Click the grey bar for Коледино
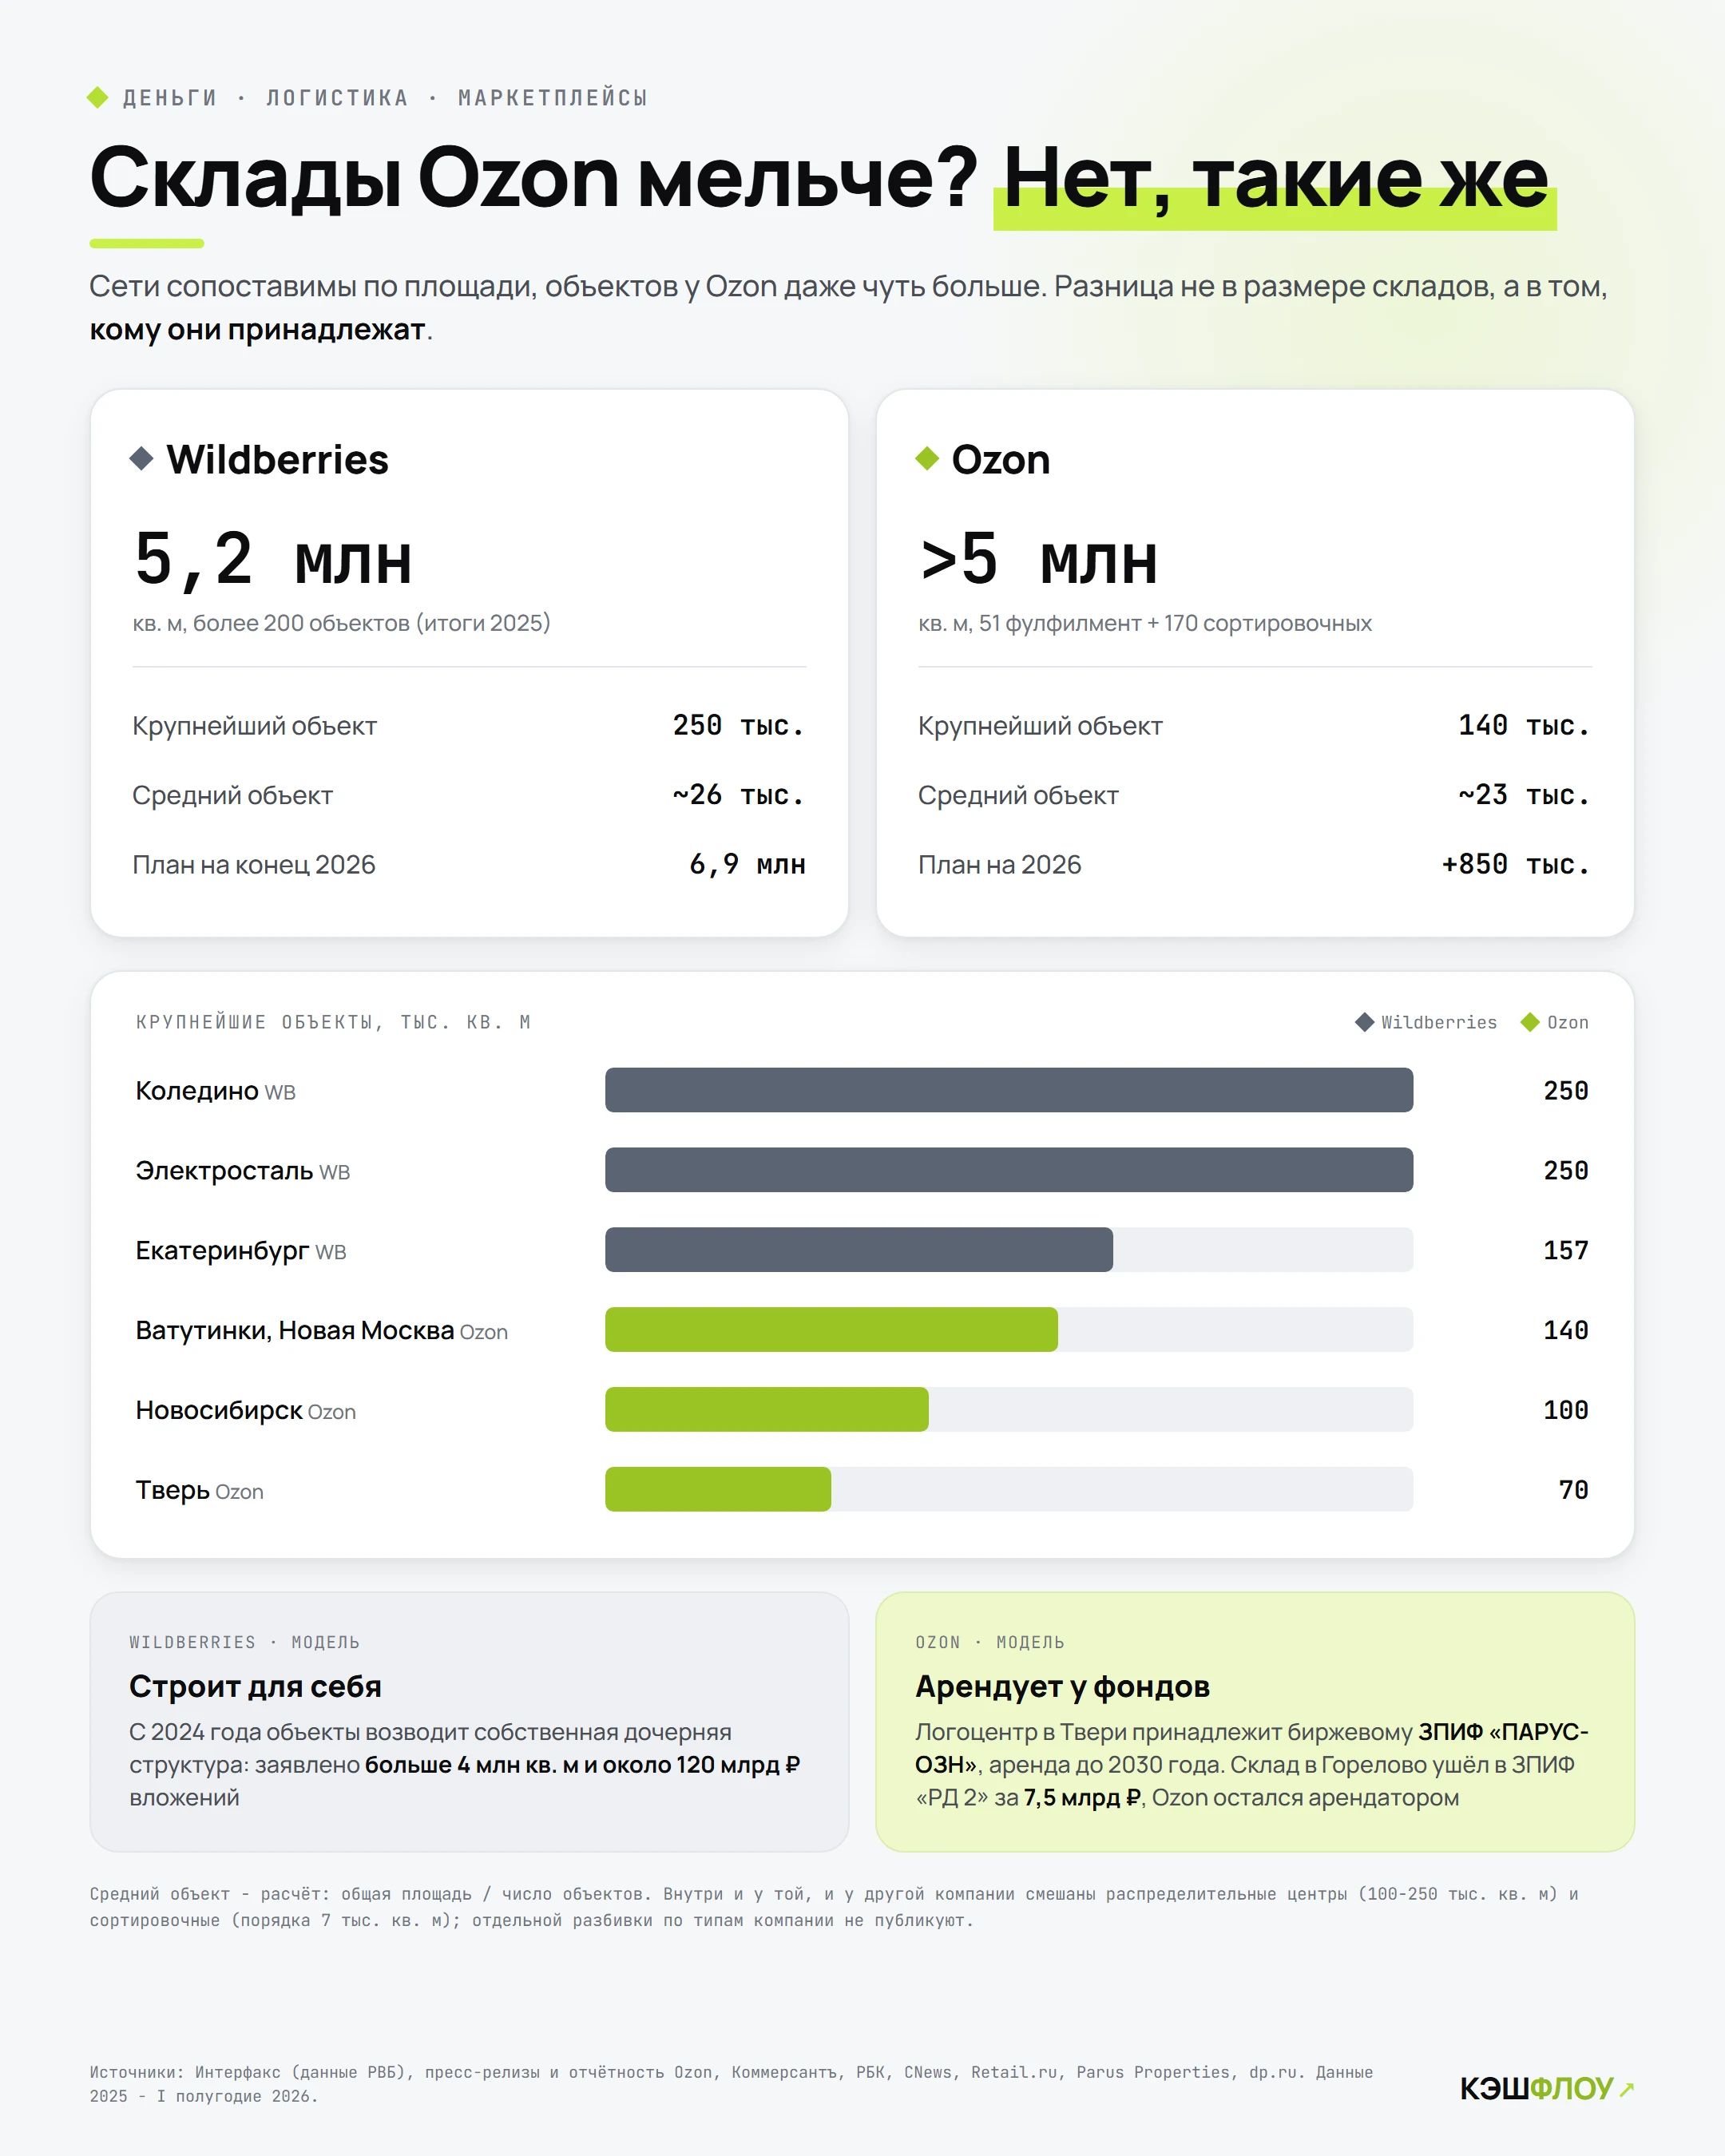 [1009, 1090]
